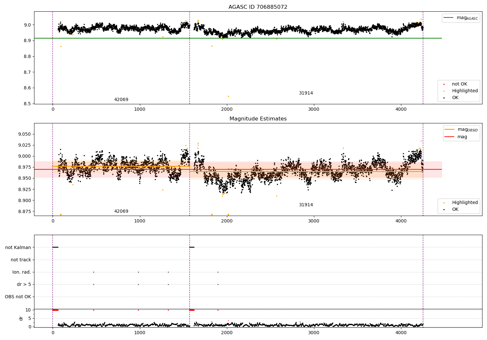Image resolution: width=487 pixels, height=340 pixels.
Task: Click the 'OBS not OK' row label
Action: [x=18, y=297]
